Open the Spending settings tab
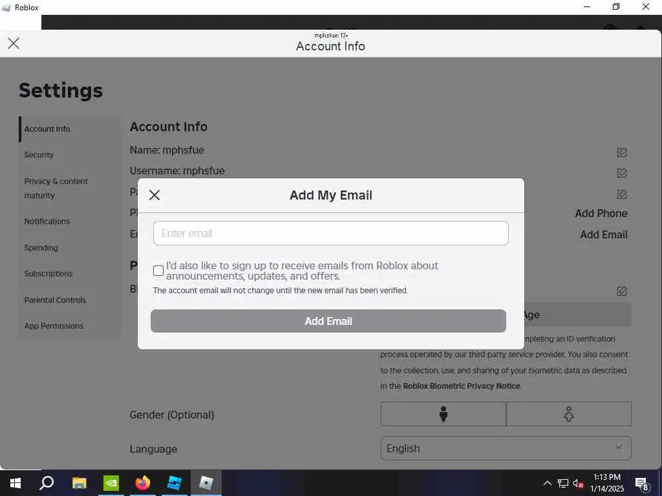This screenshot has width=662, height=496. click(41, 247)
